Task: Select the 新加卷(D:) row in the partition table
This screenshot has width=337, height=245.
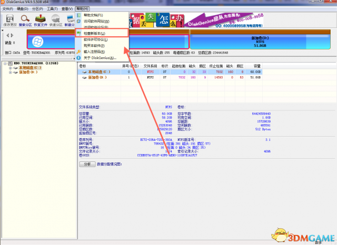Action: tap(170, 77)
